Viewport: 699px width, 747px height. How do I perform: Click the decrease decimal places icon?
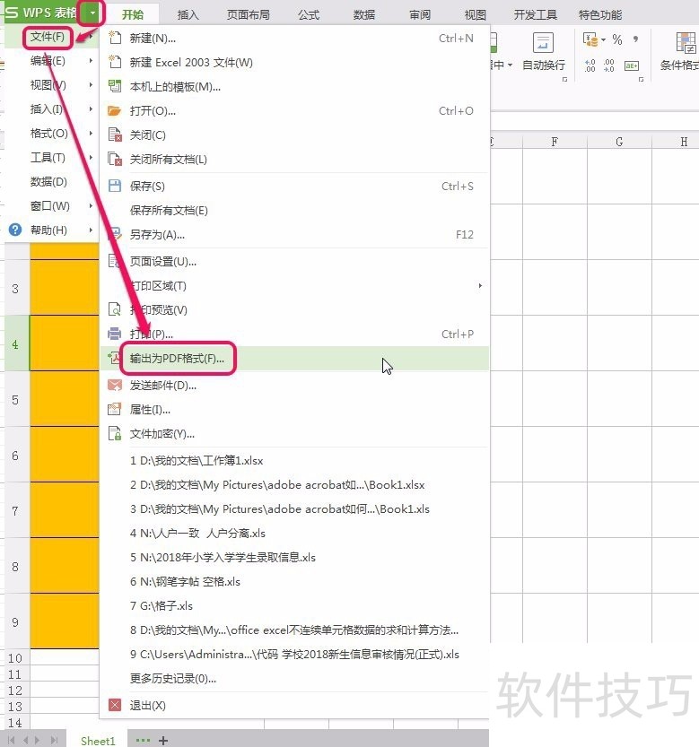pyautogui.click(x=609, y=65)
